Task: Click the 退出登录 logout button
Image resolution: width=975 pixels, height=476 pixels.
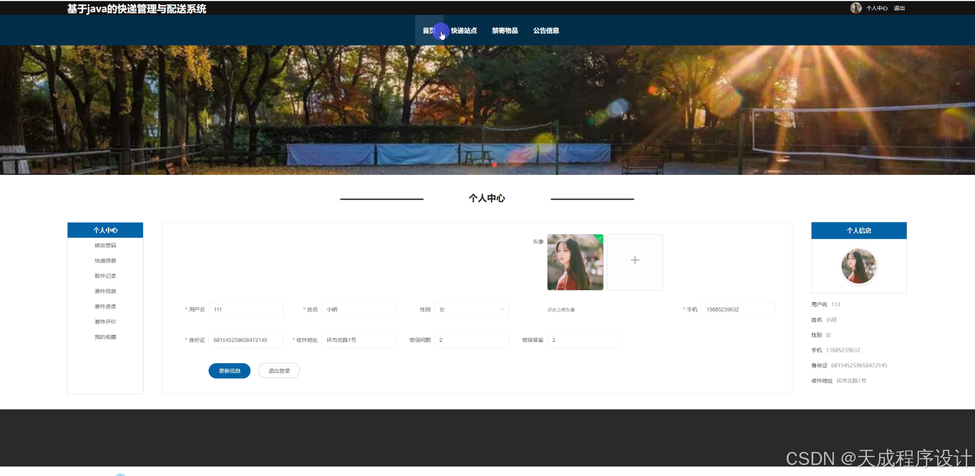Action: [x=279, y=370]
